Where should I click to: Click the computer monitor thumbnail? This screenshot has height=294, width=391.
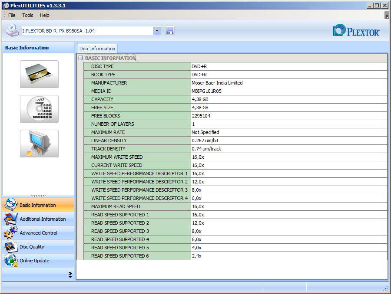[40, 144]
